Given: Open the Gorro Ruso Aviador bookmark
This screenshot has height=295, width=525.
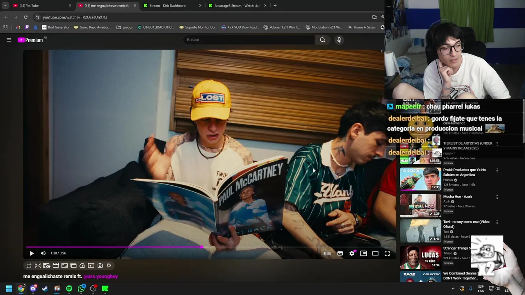Looking at the screenshot, I should [x=92, y=27].
